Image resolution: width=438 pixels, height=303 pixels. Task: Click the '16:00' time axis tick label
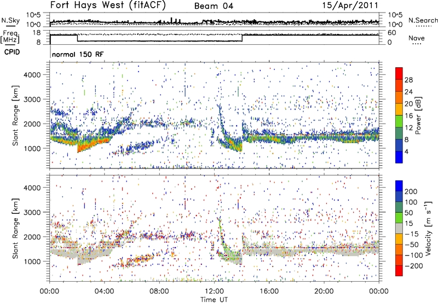pos(269,292)
